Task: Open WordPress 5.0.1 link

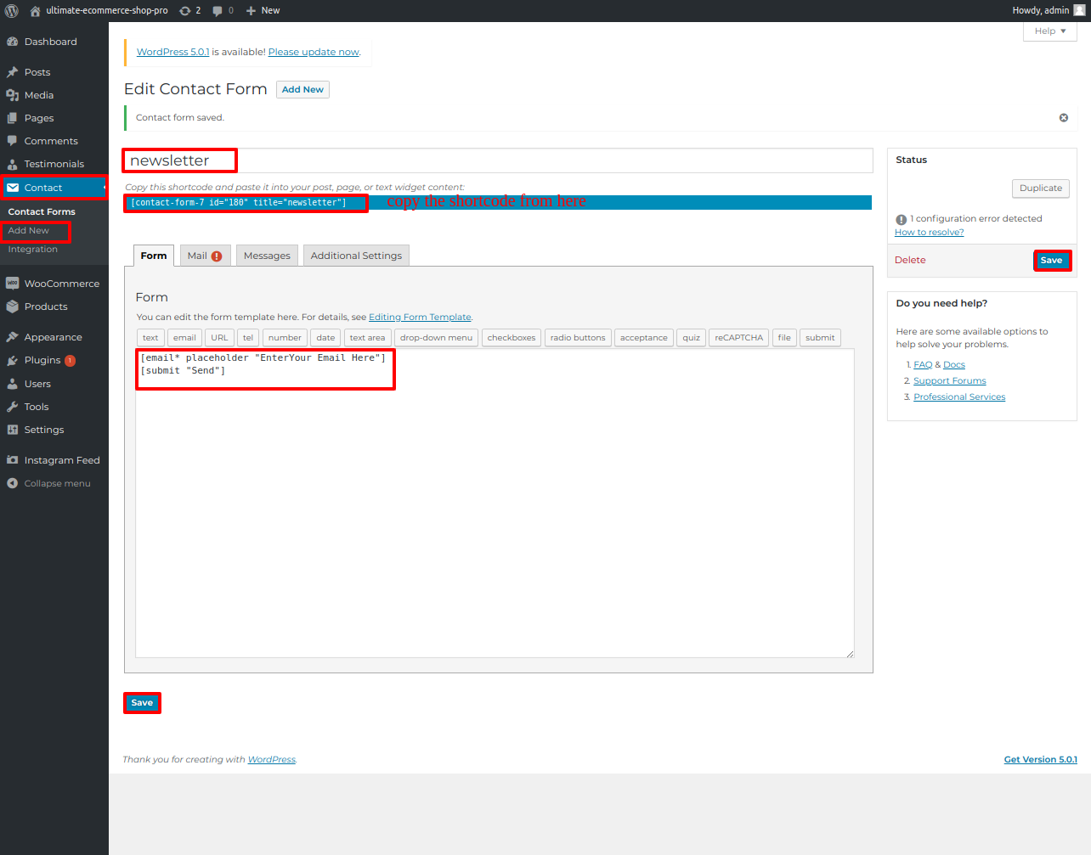Action: pyautogui.click(x=172, y=52)
